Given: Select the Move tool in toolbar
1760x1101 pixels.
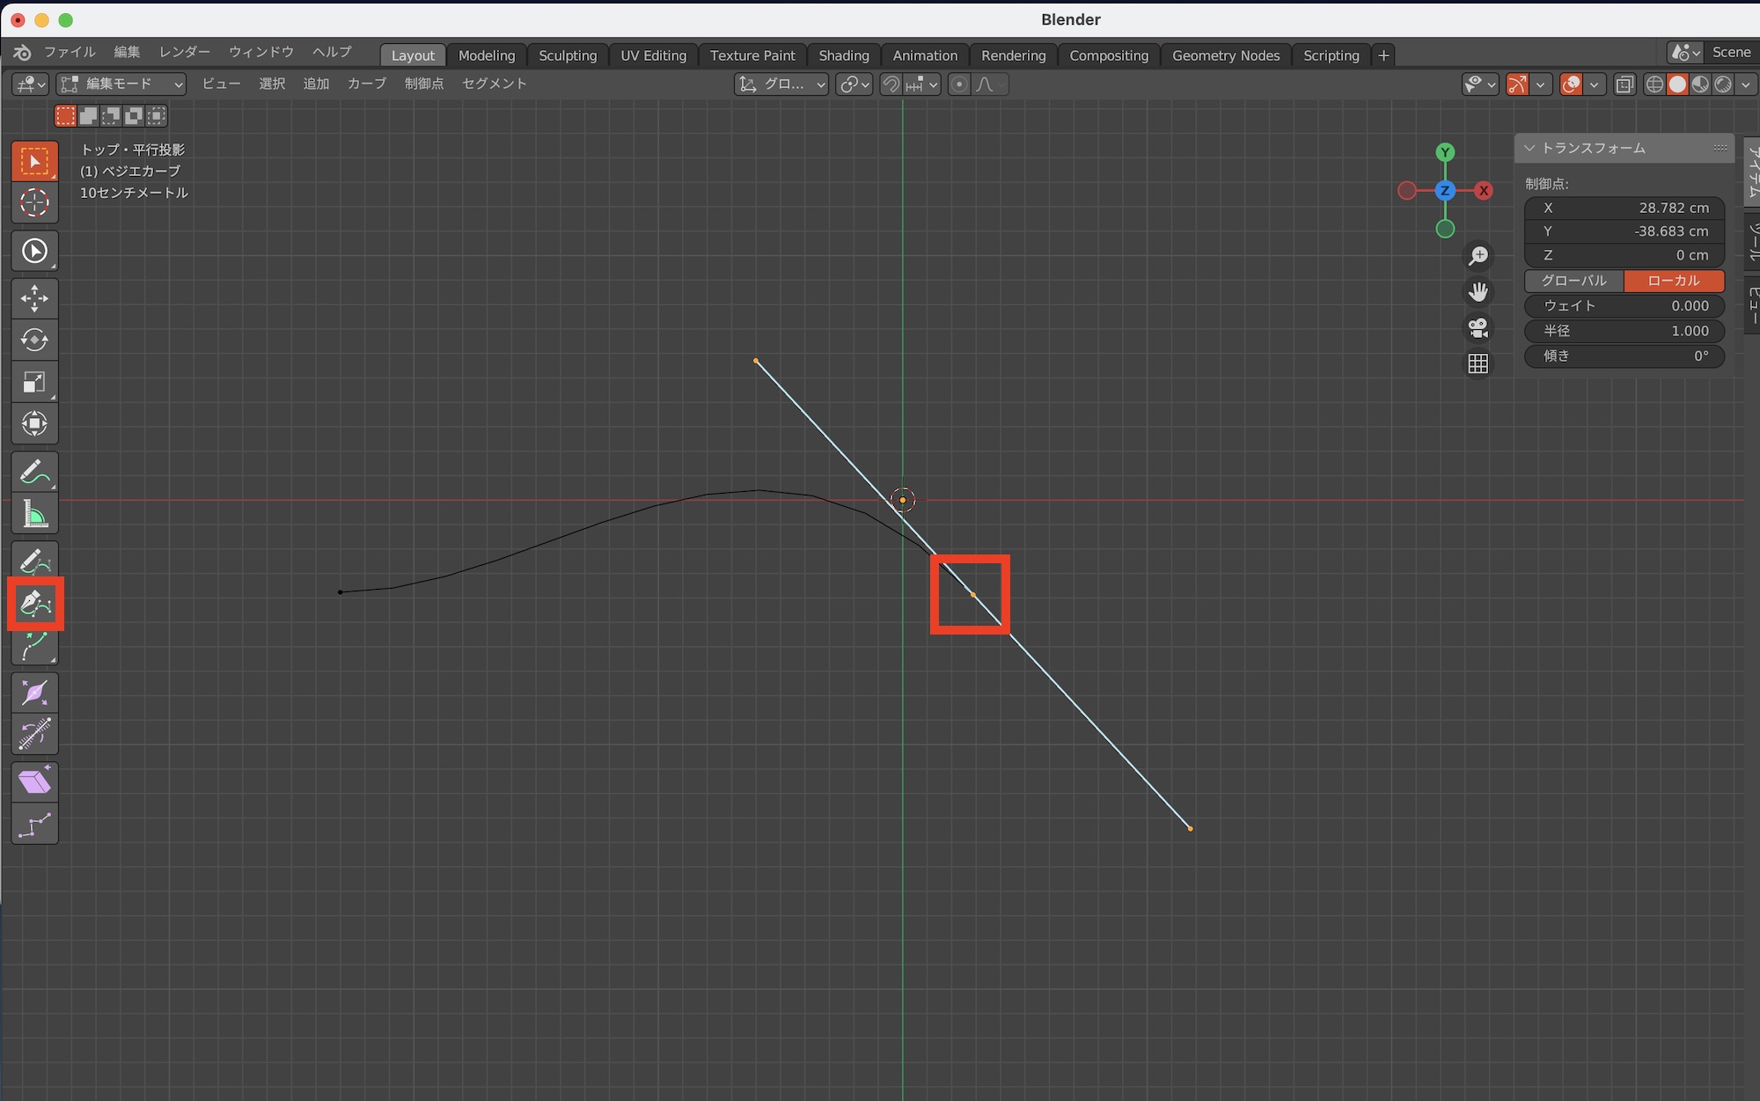Looking at the screenshot, I should coord(34,298).
